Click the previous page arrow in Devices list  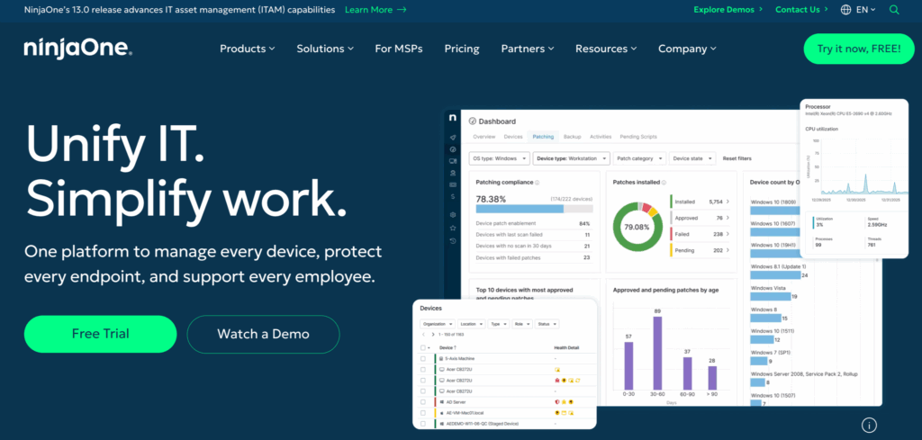tap(423, 334)
